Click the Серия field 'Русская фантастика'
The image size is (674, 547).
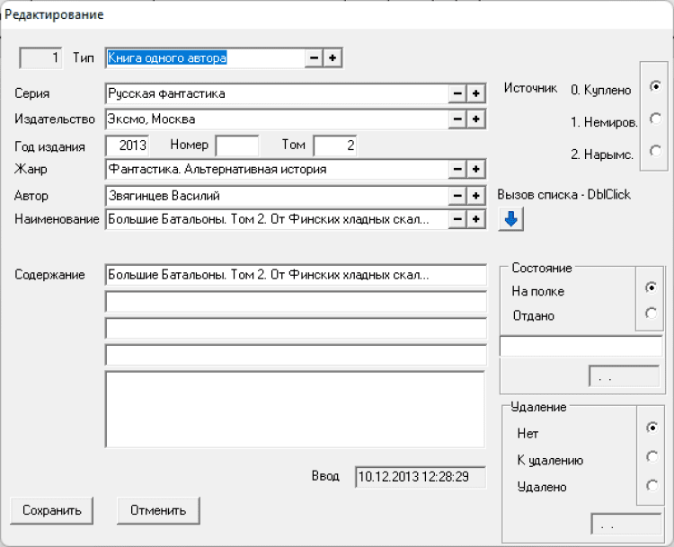tap(276, 93)
